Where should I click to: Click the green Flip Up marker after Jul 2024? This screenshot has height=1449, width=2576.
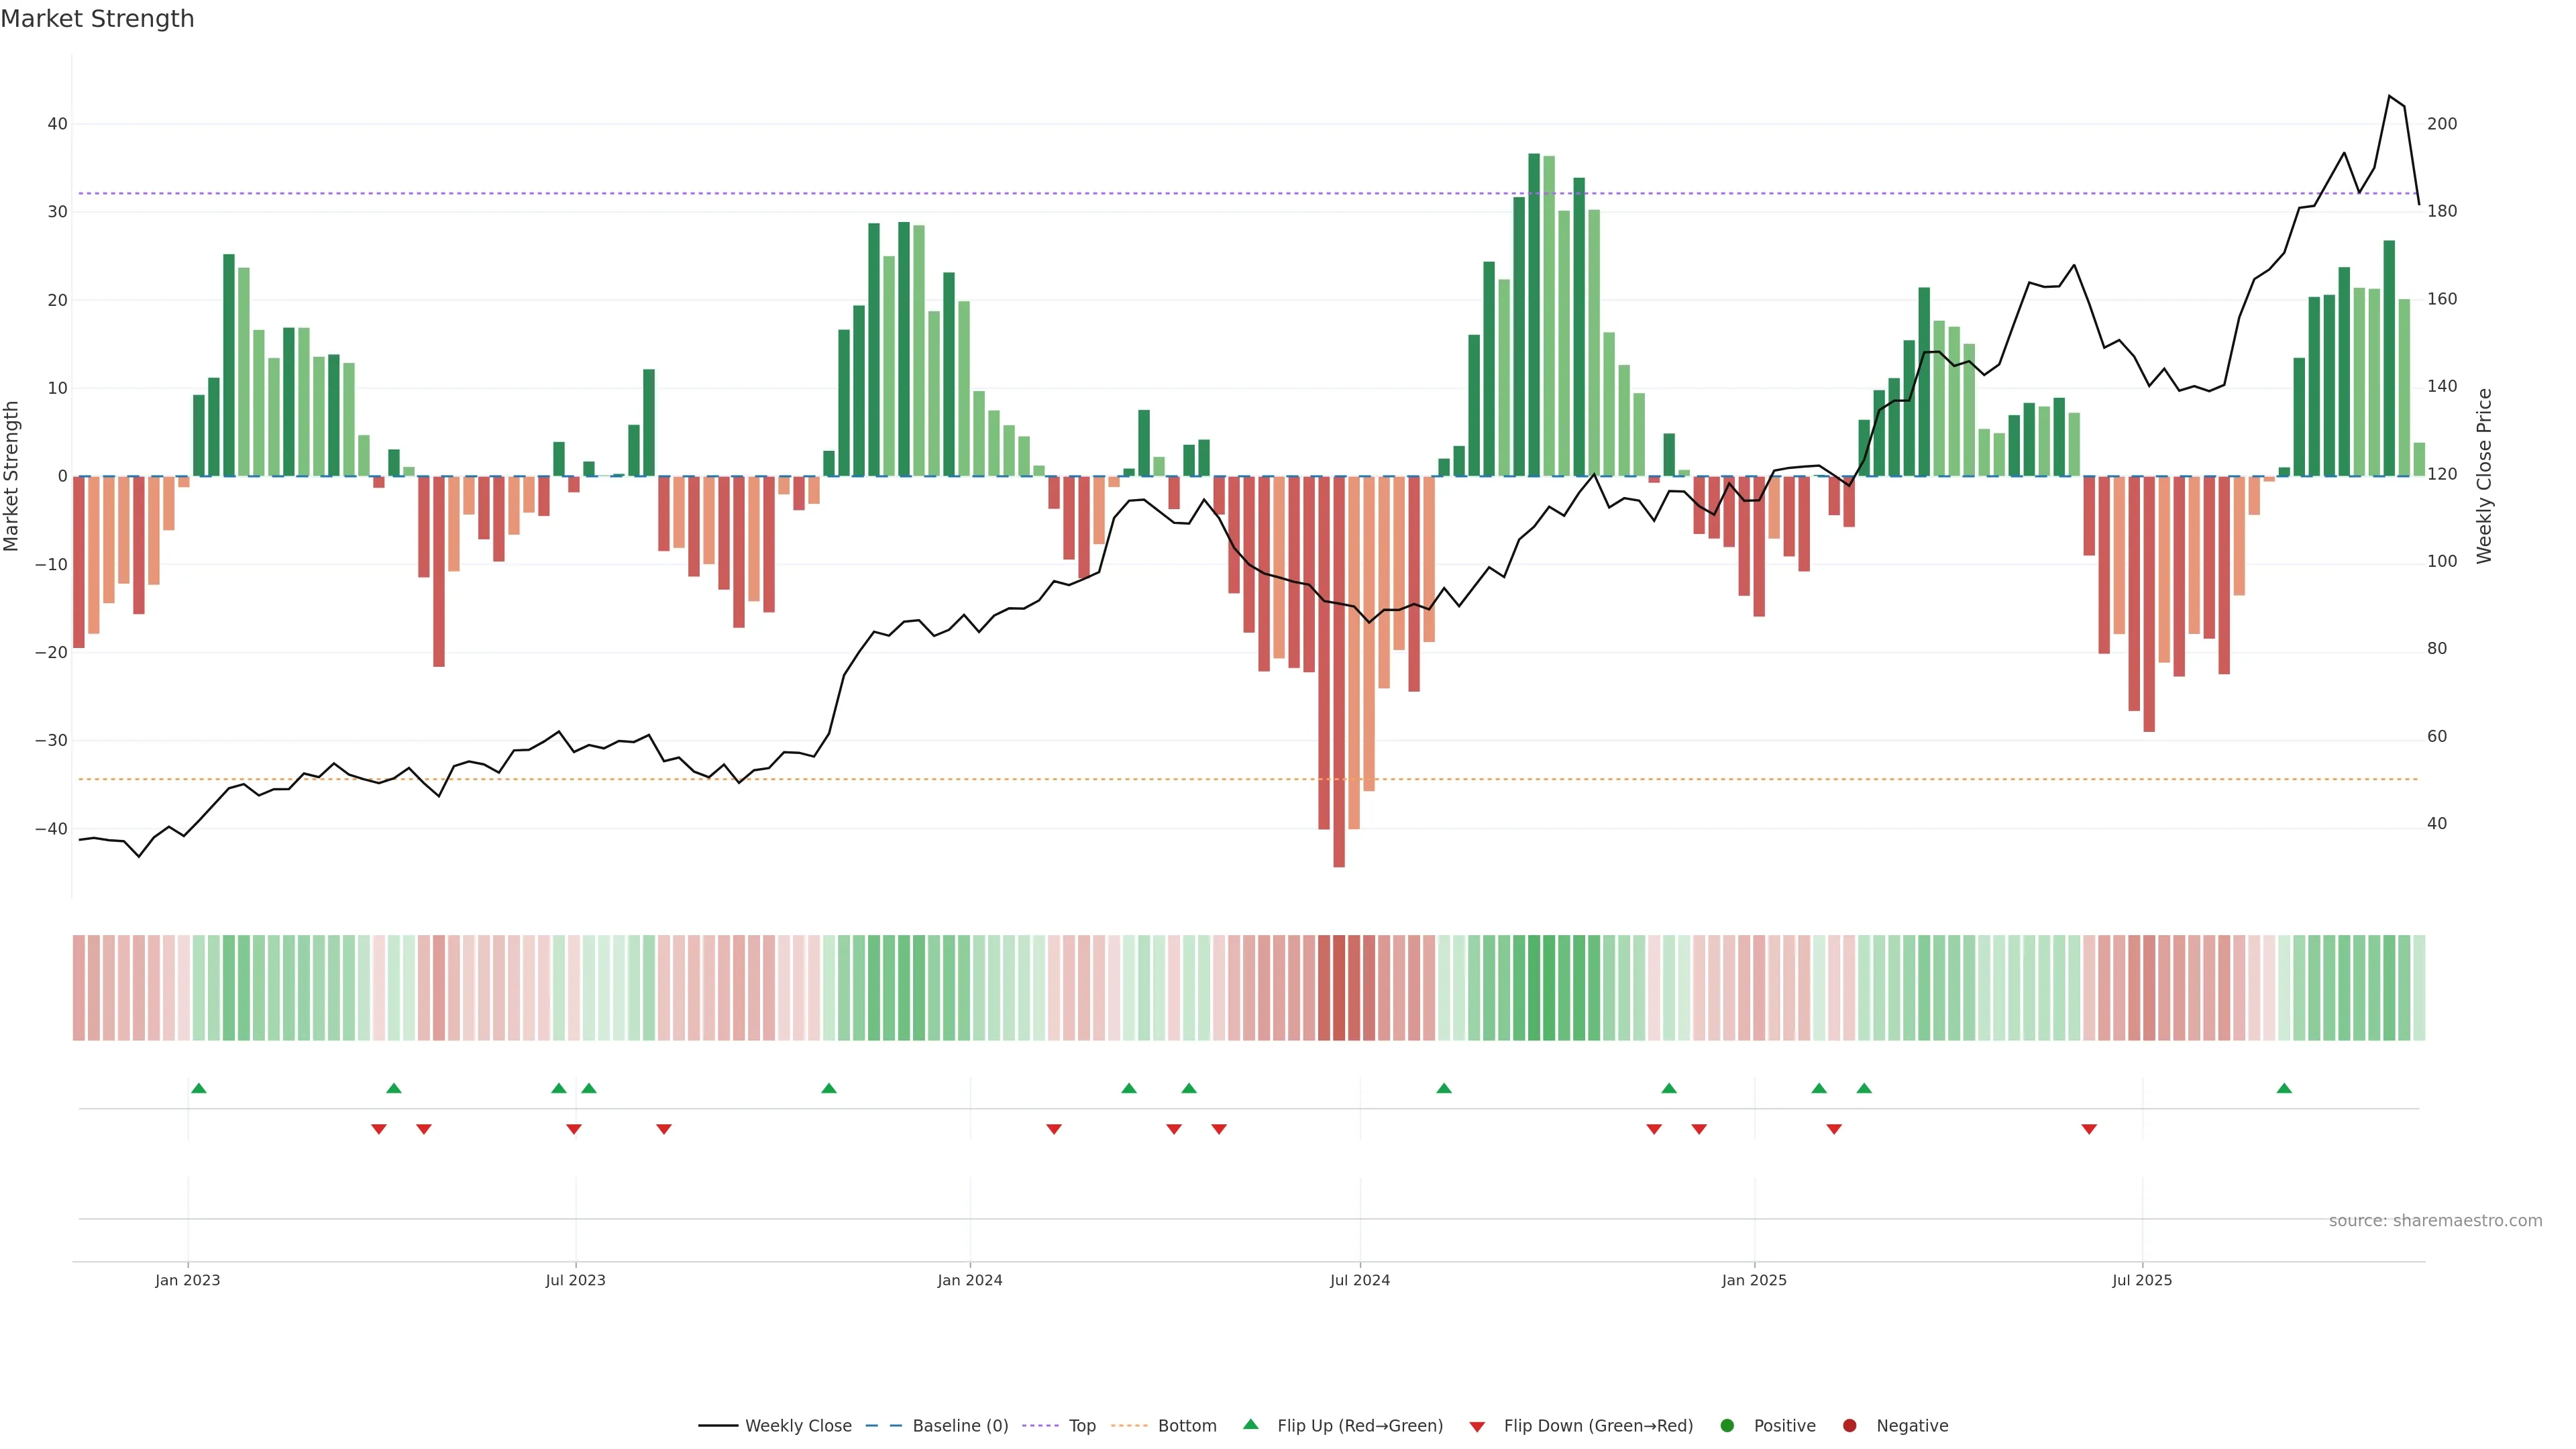click(1444, 1088)
